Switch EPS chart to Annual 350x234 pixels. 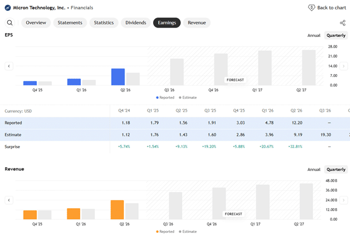point(314,35)
